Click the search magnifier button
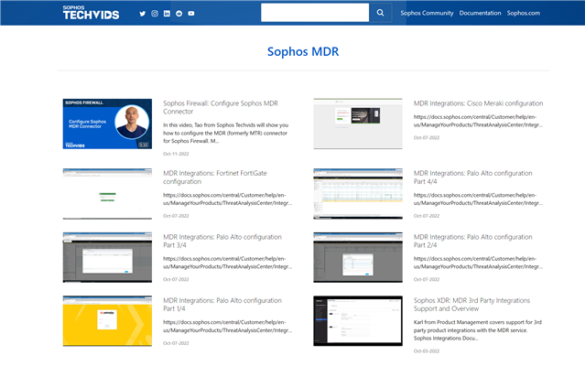This screenshot has width=585, height=366. (x=381, y=13)
